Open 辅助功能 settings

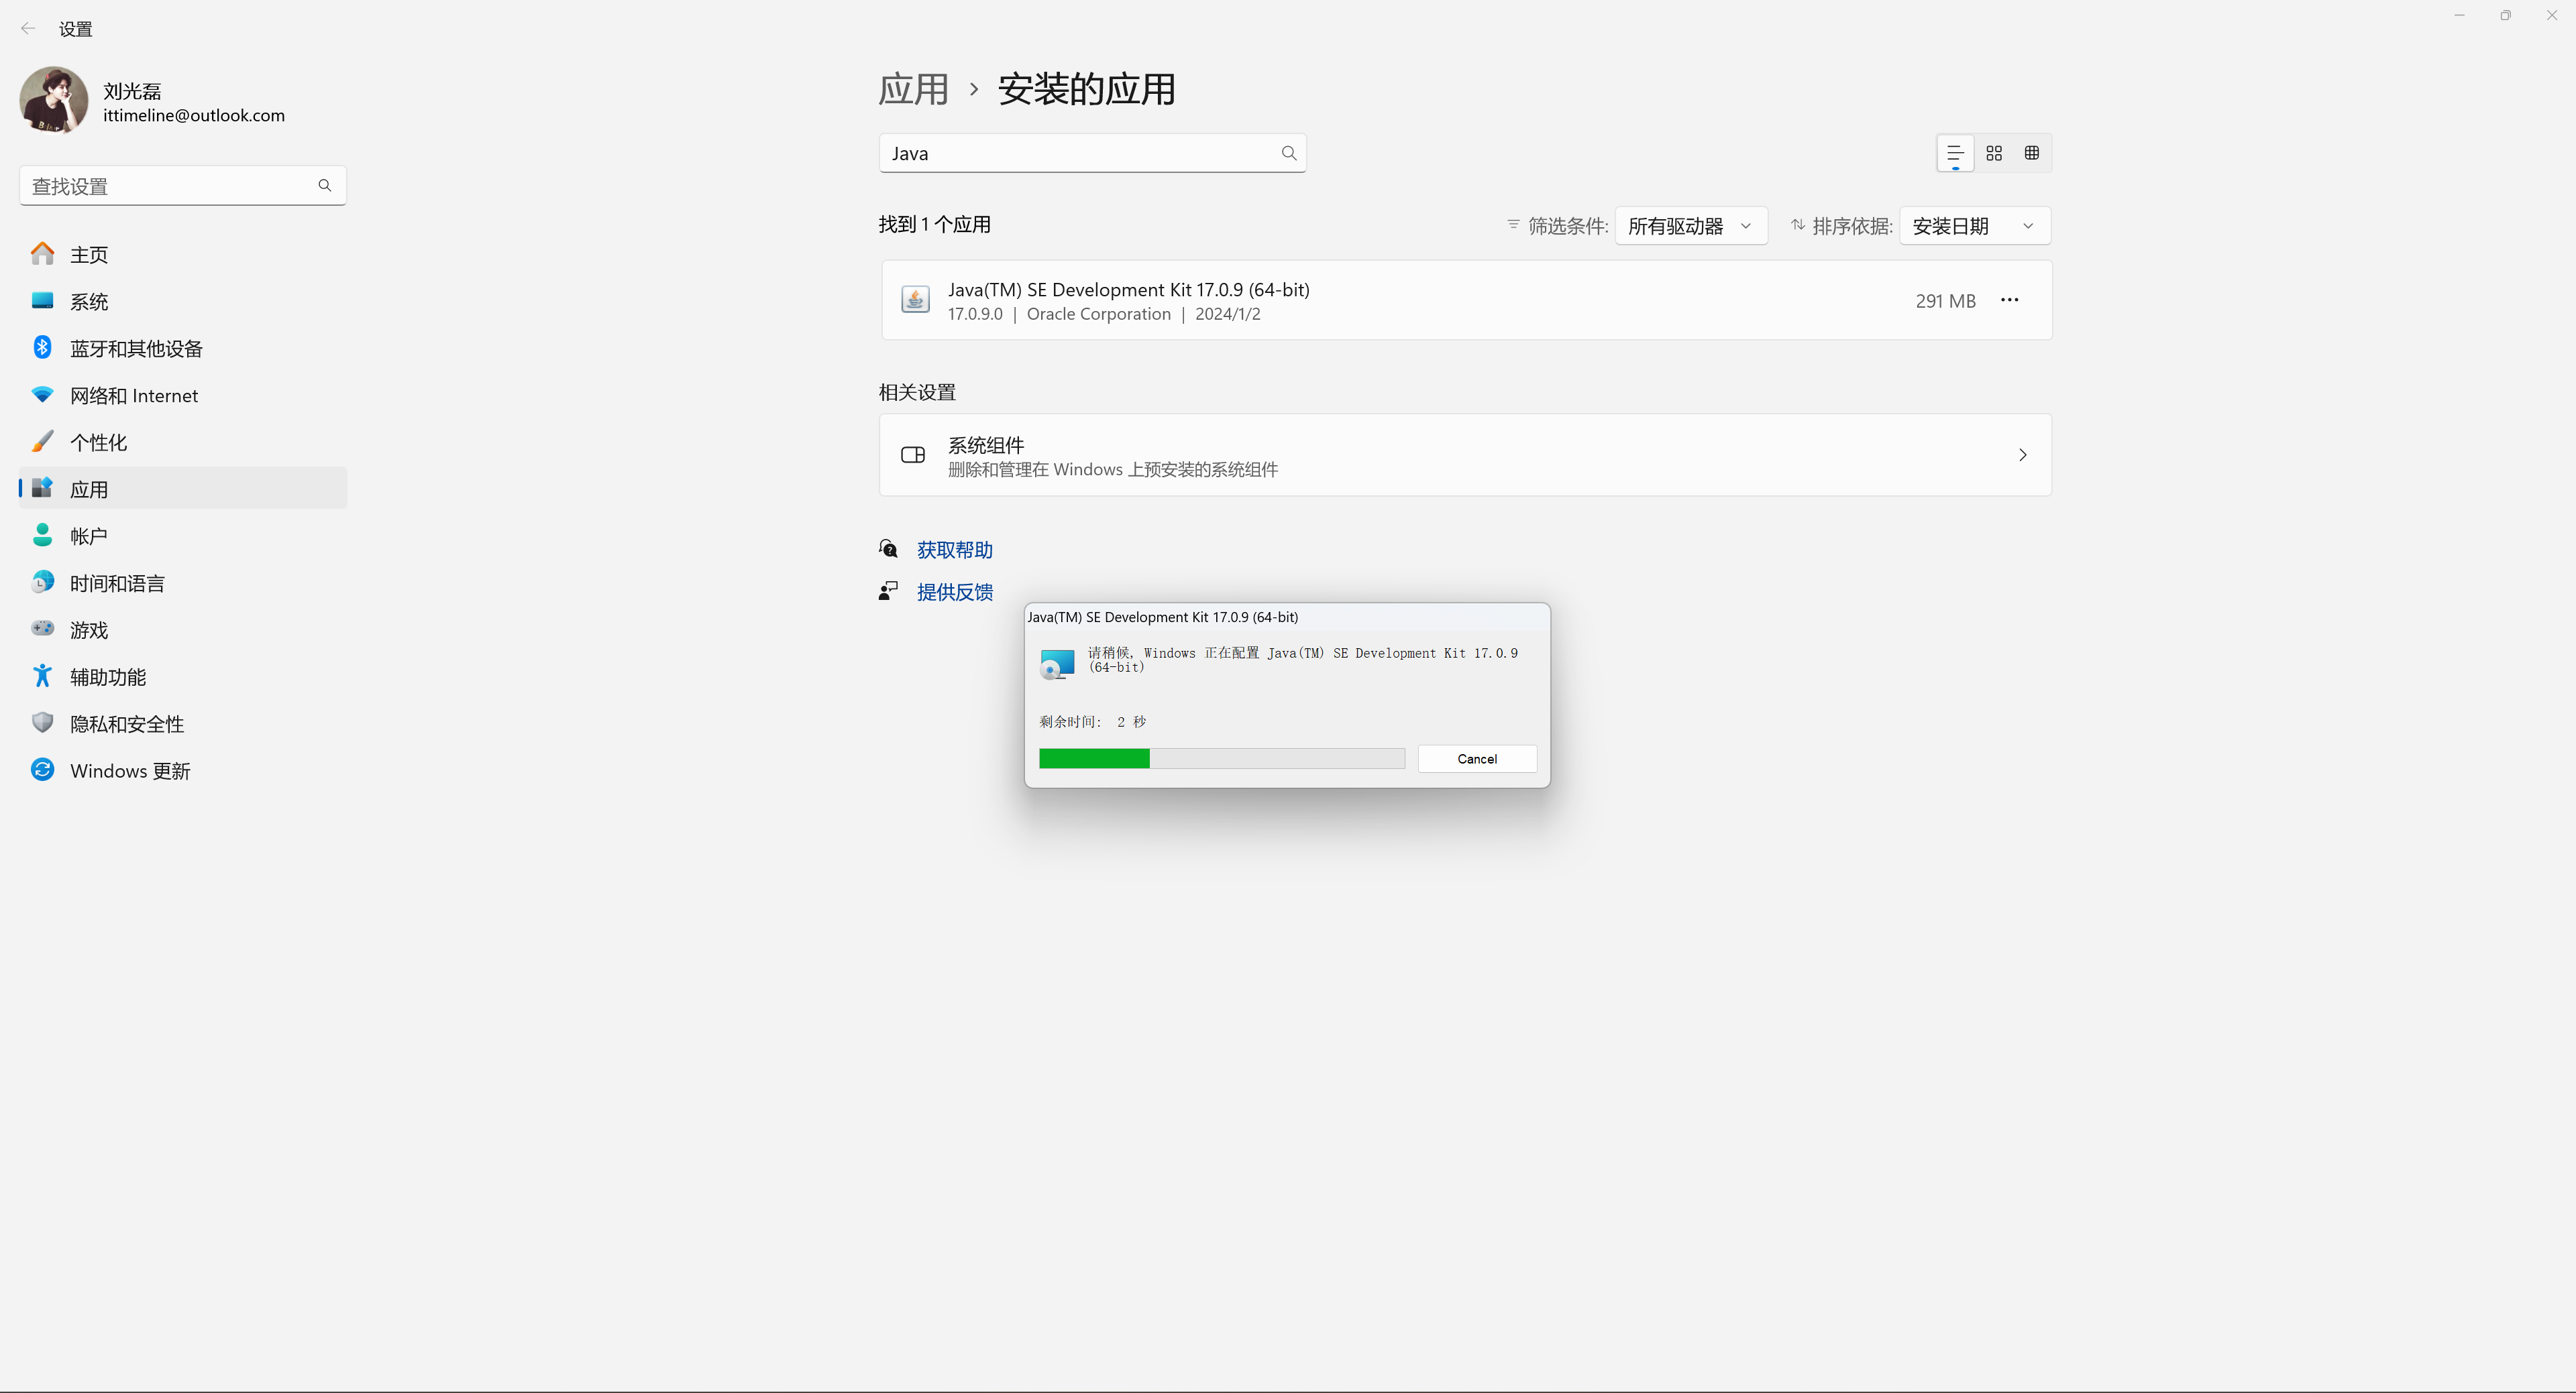coord(183,678)
